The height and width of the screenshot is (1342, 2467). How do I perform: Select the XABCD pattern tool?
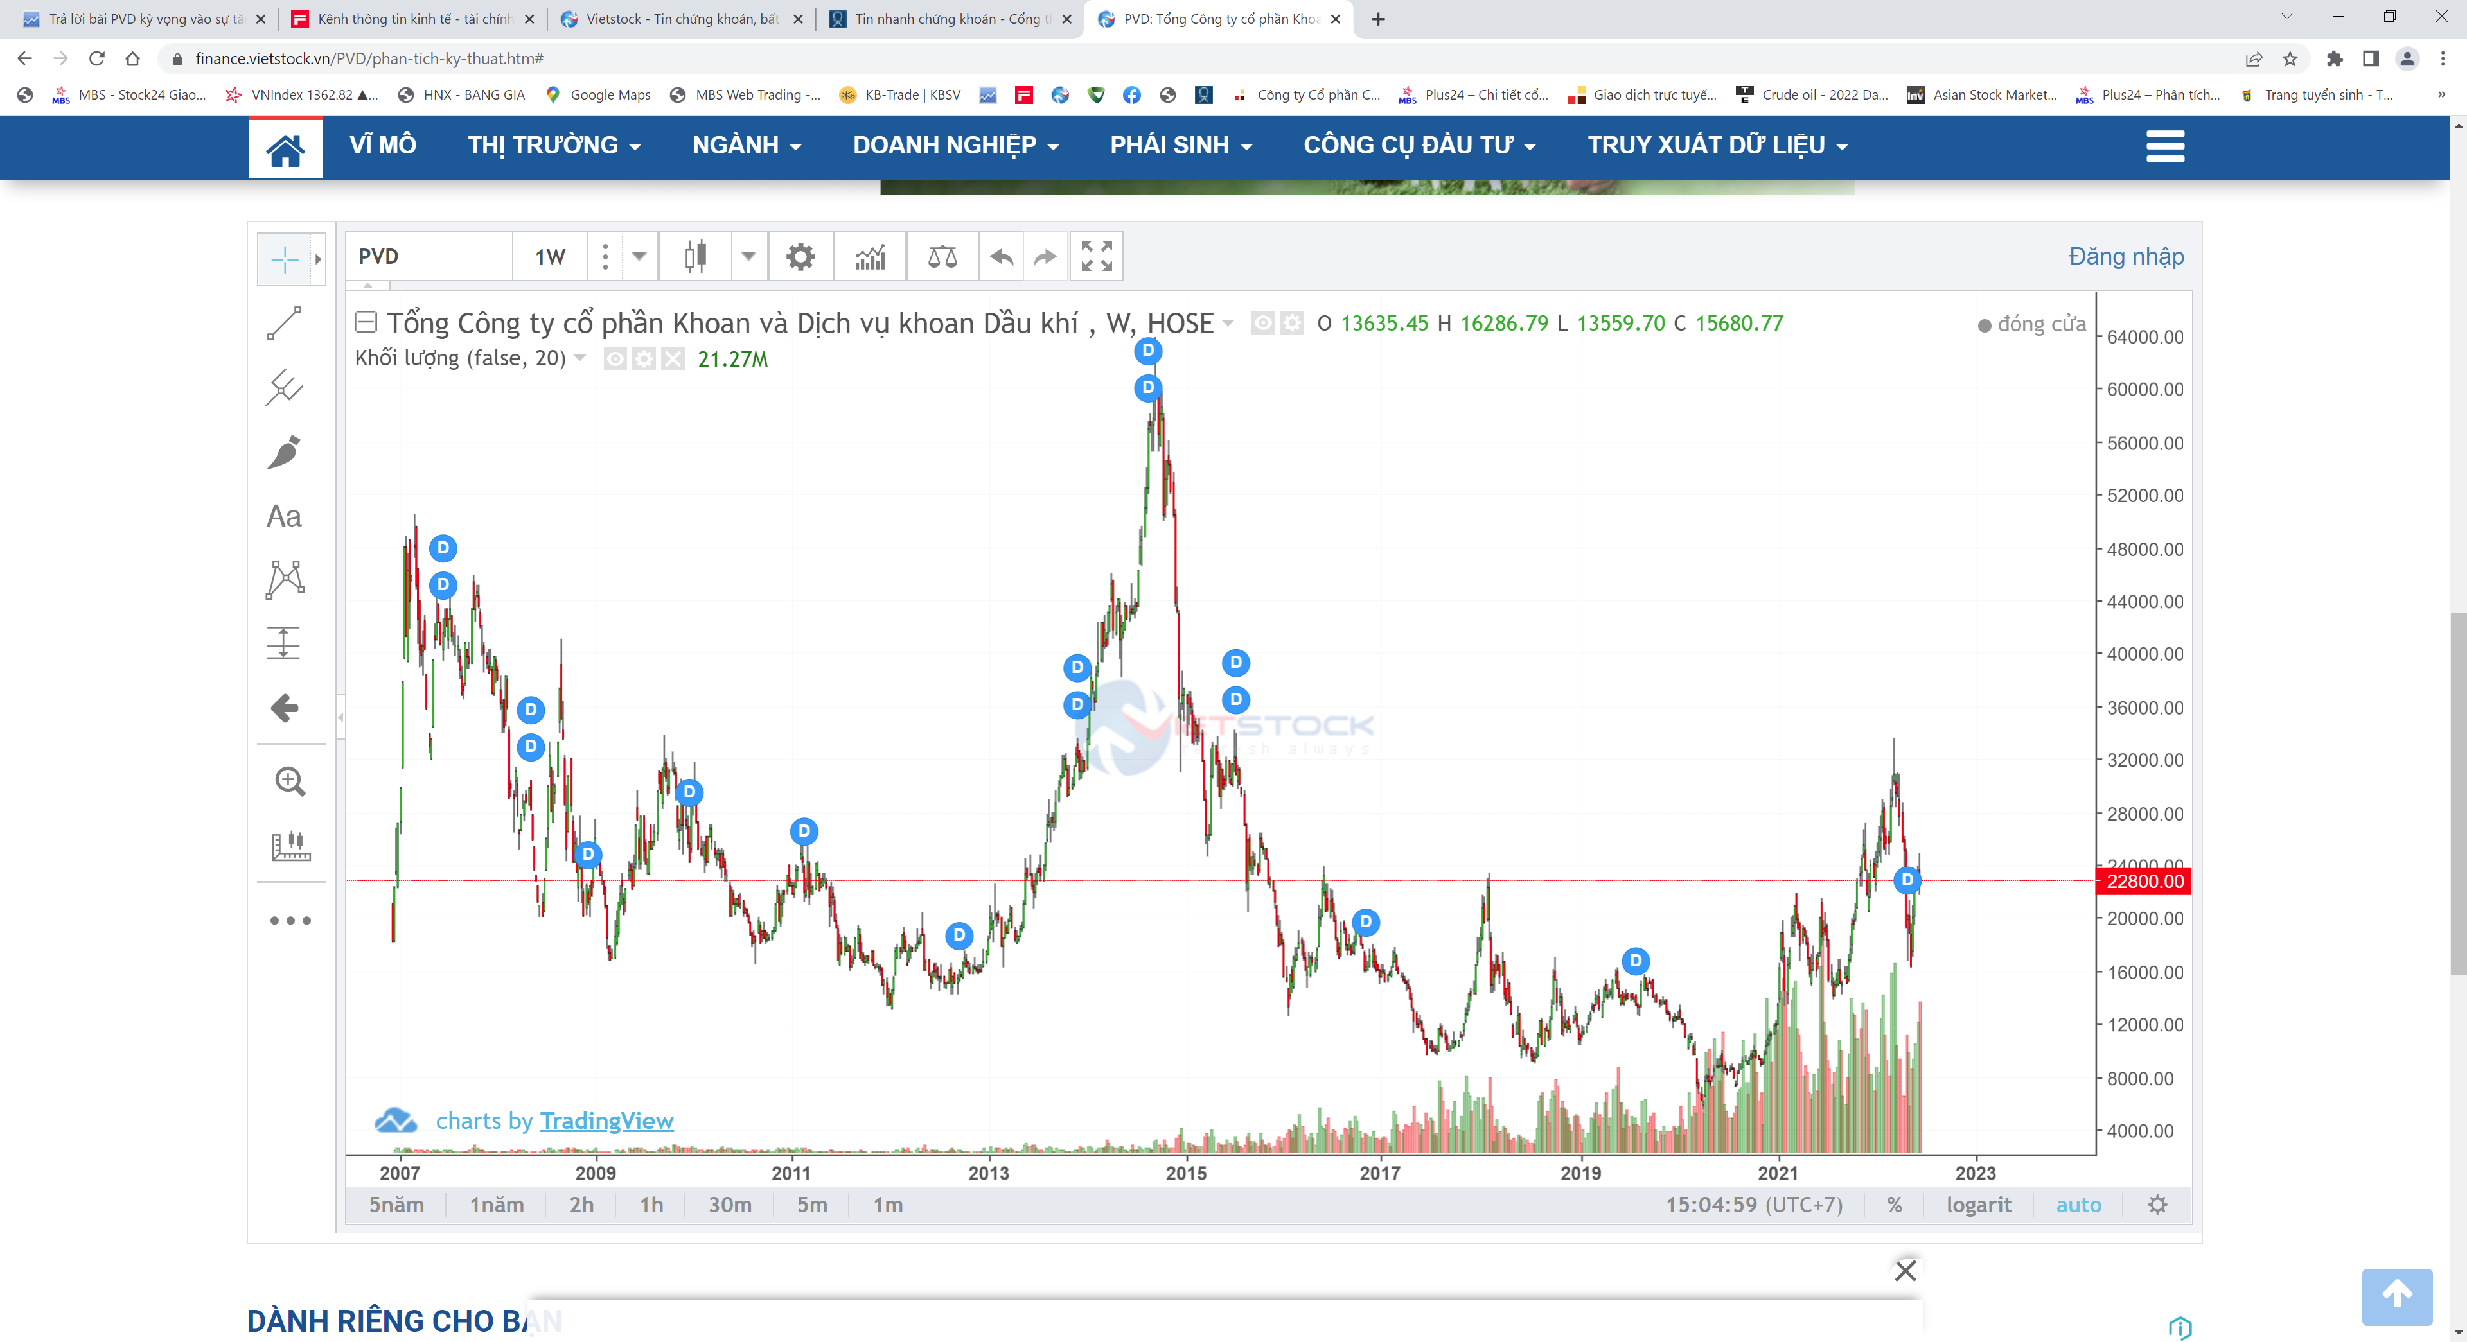[x=285, y=580]
